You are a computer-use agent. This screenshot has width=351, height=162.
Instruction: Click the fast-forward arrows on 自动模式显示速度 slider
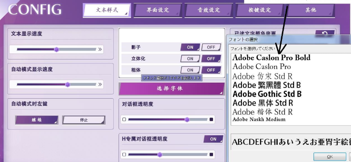(x=100, y=84)
